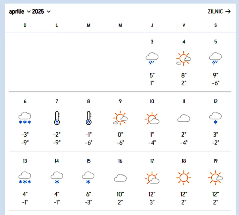Click the partly cloudy icon on April 17
This screenshot has height=215, width=239.
[152, 178]
